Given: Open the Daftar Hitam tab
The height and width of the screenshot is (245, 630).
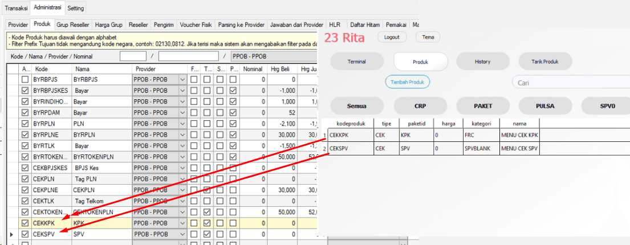Looking at the screenshot, I should (x=365, y=25).
